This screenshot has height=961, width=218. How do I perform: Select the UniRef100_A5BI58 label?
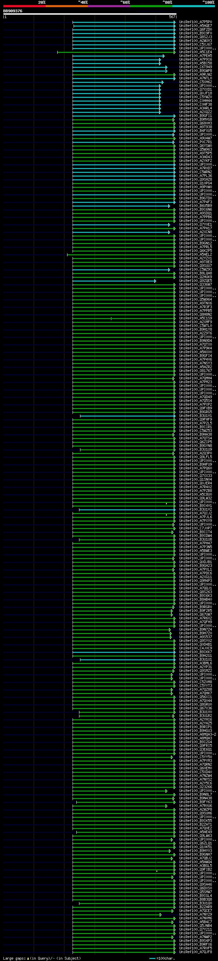pos(195,63)
